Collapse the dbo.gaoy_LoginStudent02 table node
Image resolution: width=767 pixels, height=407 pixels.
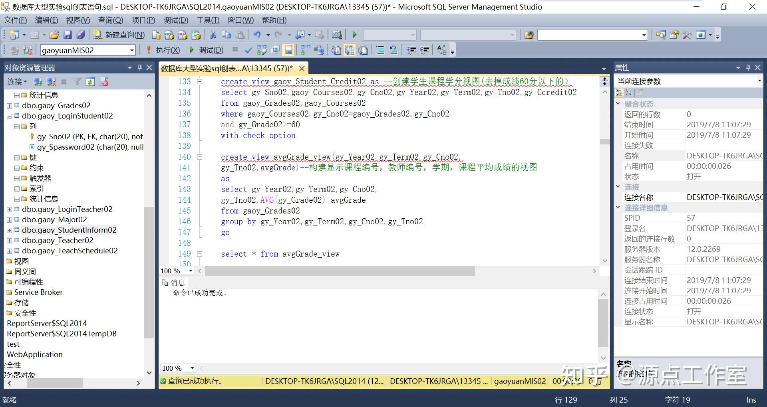coord(9,116)
